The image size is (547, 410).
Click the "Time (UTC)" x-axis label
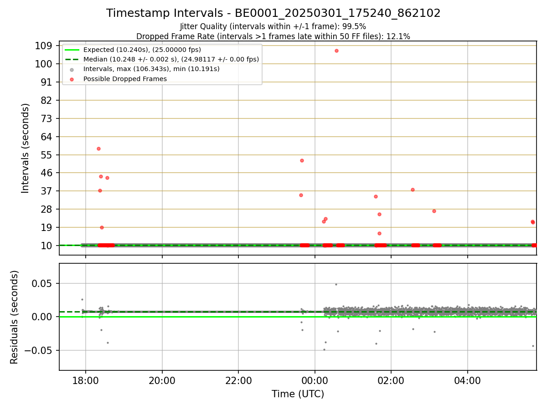click(298, 394)
